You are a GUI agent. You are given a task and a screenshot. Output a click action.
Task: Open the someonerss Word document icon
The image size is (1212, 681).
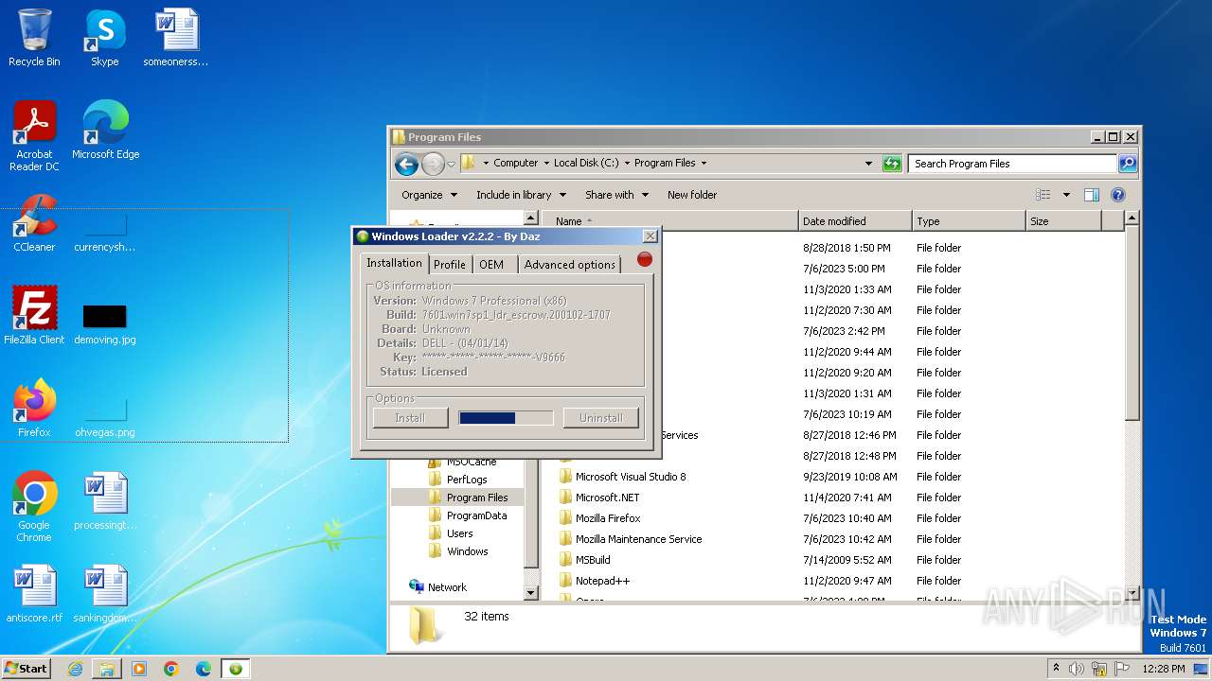tap(175, 38)
